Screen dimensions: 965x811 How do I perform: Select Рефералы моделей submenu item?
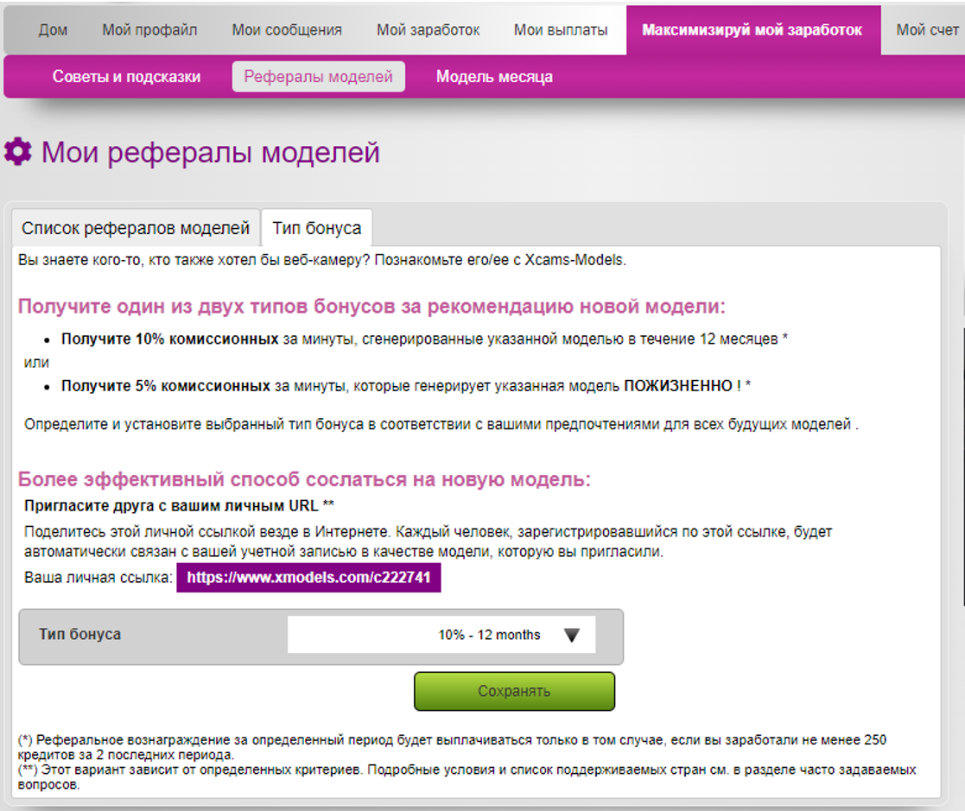[x=318, y=76]
